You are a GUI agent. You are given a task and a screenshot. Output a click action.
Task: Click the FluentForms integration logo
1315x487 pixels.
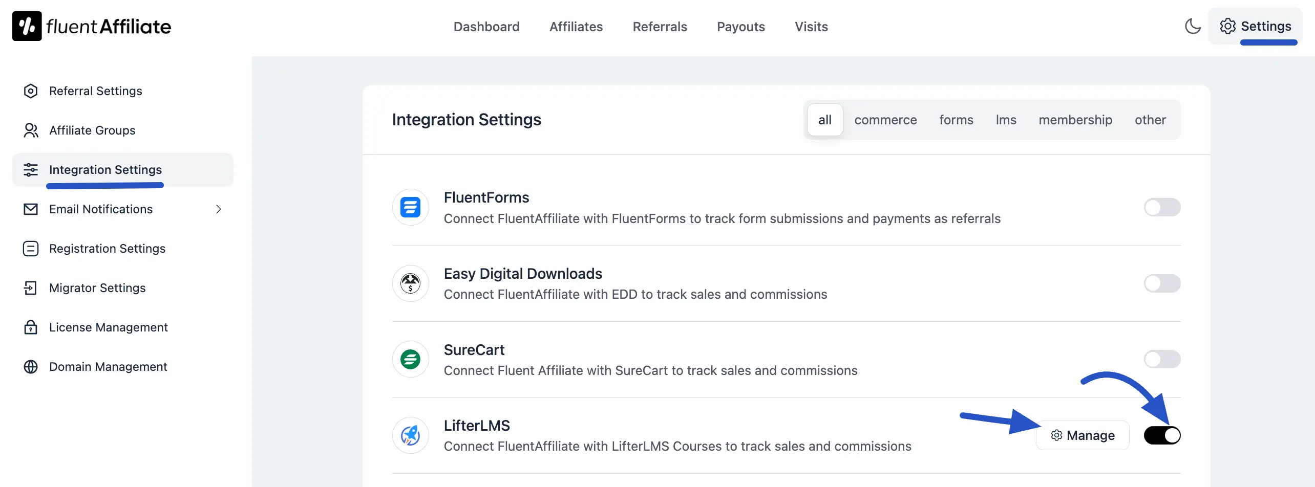pos(410,207)
